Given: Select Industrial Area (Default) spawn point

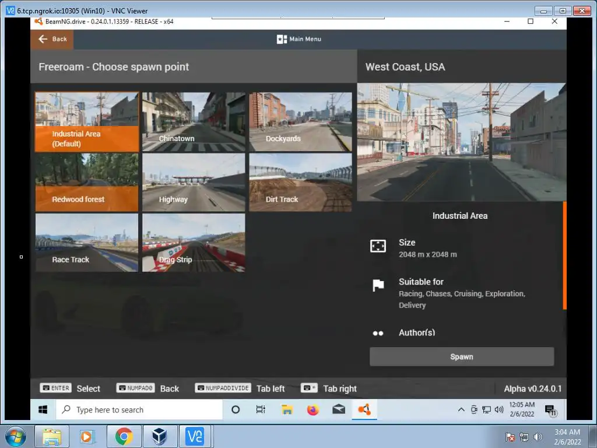Looking at the screenshot, I should [87, 122].
